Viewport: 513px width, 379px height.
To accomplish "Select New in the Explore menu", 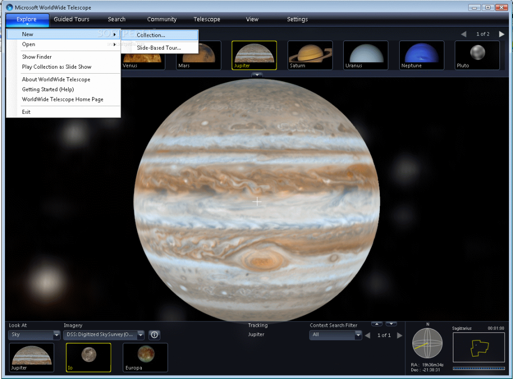I will tap(64, 35).
